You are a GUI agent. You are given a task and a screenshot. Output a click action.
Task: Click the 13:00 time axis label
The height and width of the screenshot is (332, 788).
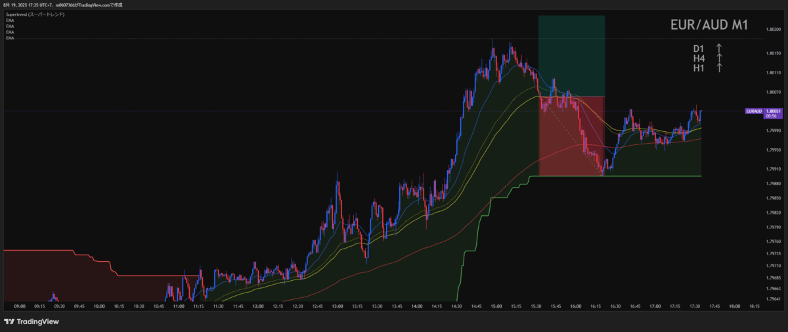pyautogui.click(x=338, y=306)
